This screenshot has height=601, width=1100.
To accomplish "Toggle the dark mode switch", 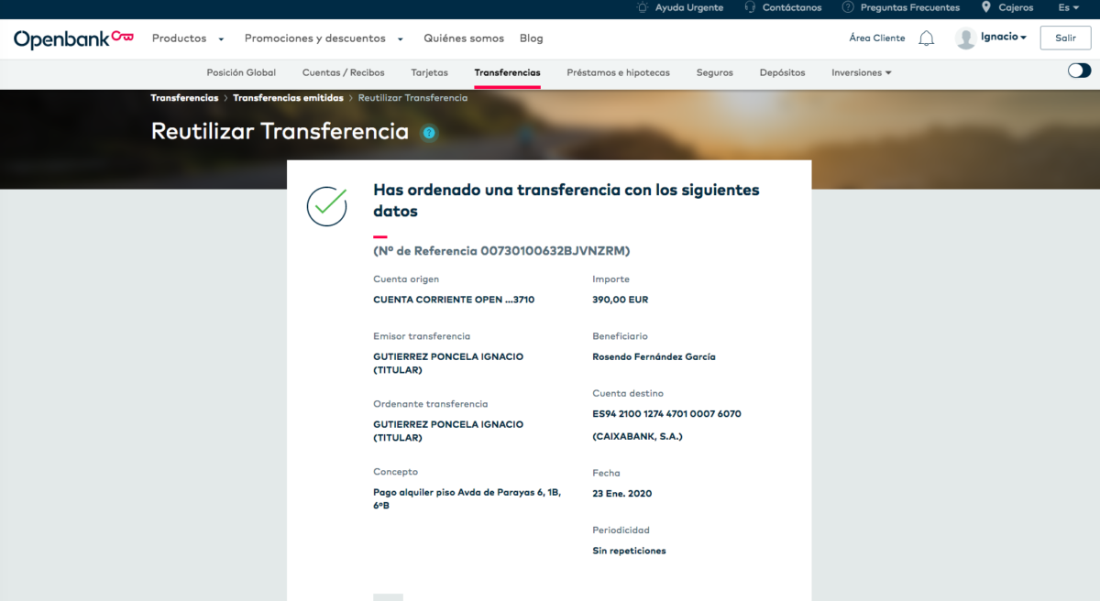I will 1079,71.
